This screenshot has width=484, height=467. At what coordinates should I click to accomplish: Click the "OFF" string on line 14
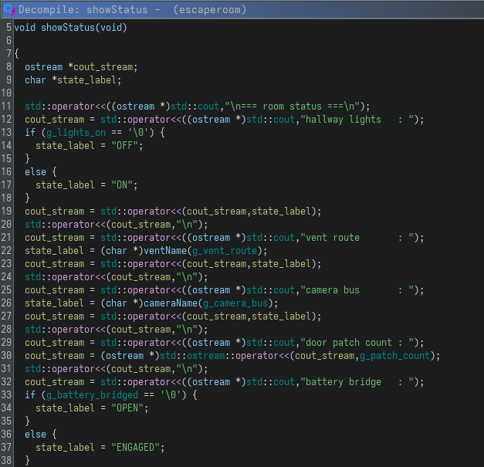(x=124, y=146)
